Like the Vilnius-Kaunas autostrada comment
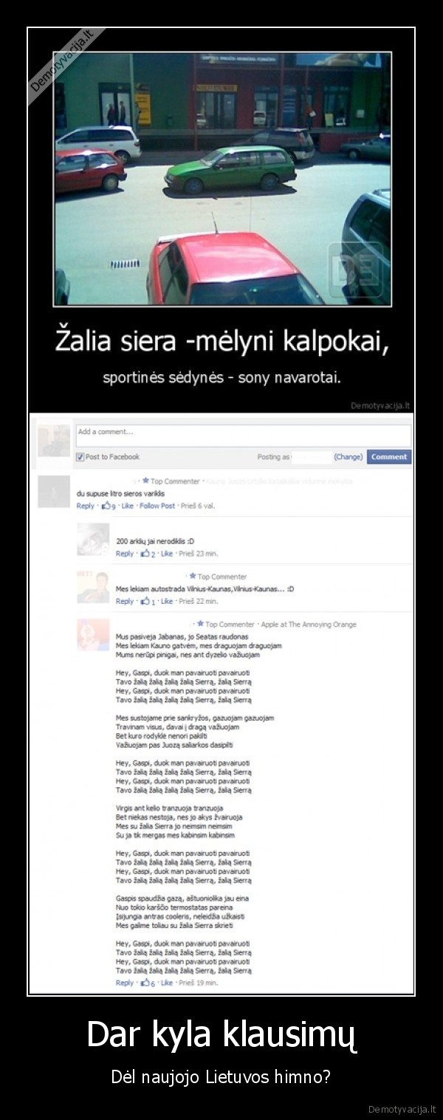Screen dimensions: 443x1120 167,601
